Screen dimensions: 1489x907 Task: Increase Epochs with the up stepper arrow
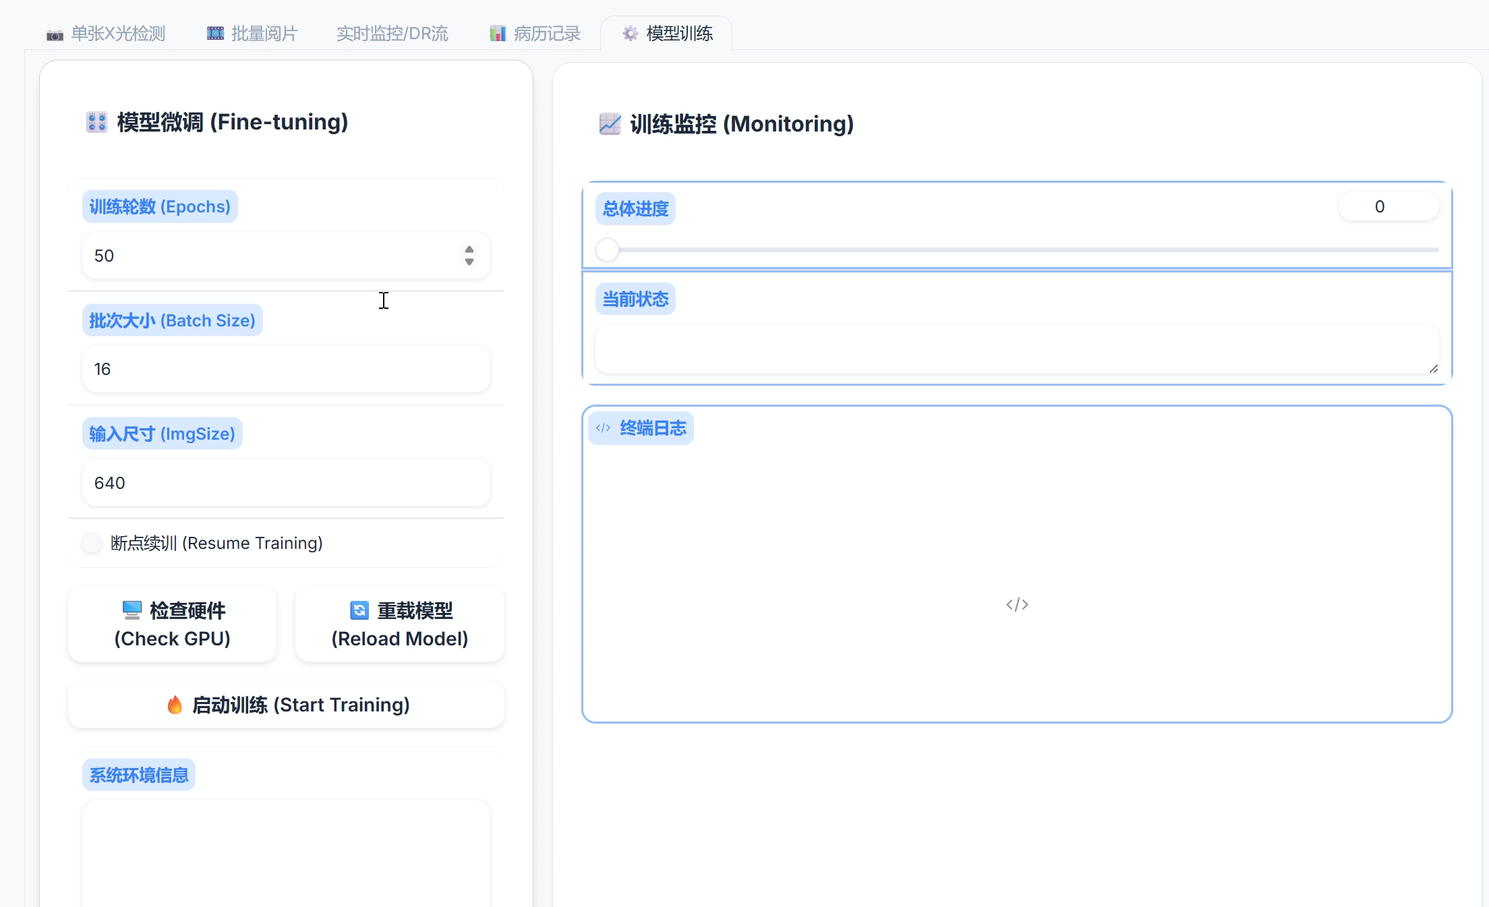pyautogui.click(x=469, y=250)
